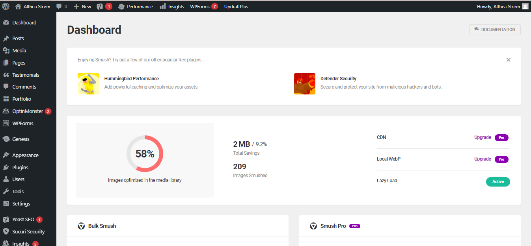Click the user avatar at top right
Screen dimensions: 531x246
525,6
